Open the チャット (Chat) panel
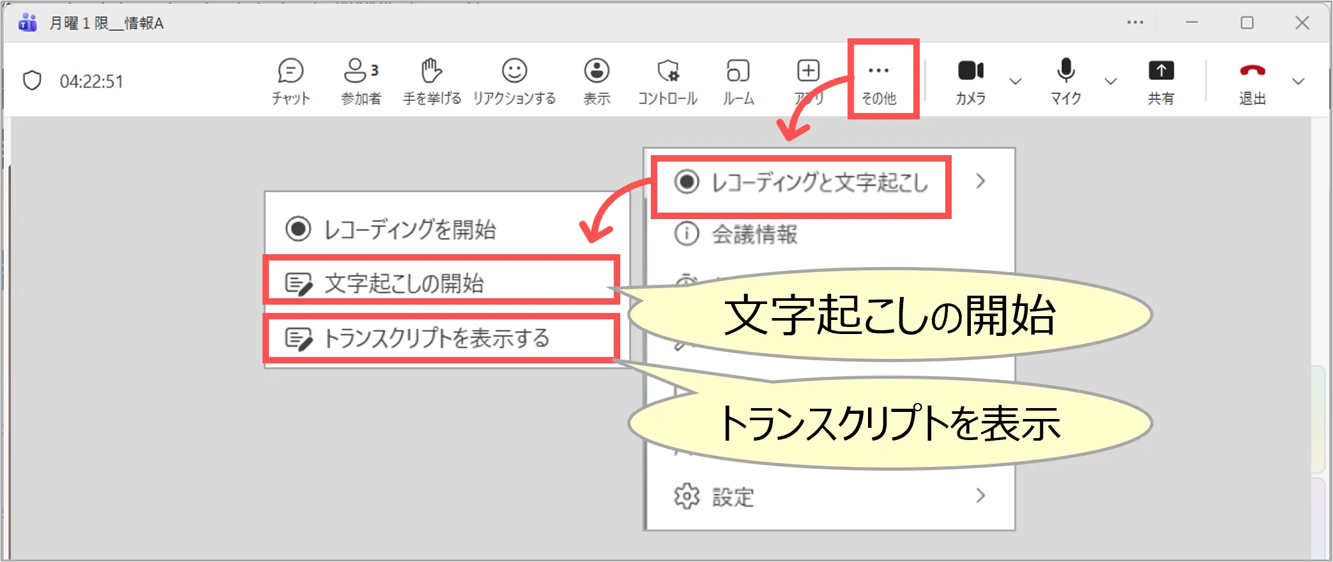Viewport: 1333px width, 562px height. click(x=291, y=80)
